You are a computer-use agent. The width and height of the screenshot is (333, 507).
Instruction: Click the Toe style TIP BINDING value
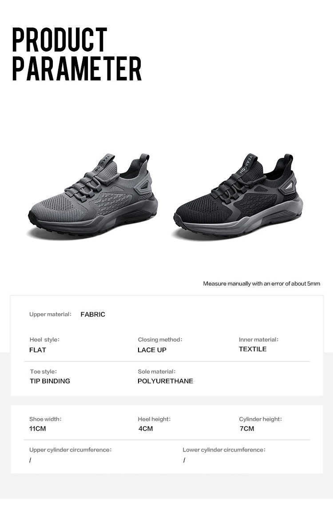click(x=50, y=381)
